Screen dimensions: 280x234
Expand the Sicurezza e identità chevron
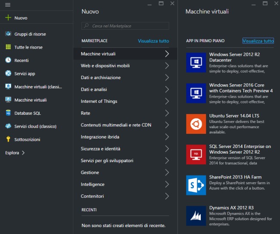click(167, 148)
